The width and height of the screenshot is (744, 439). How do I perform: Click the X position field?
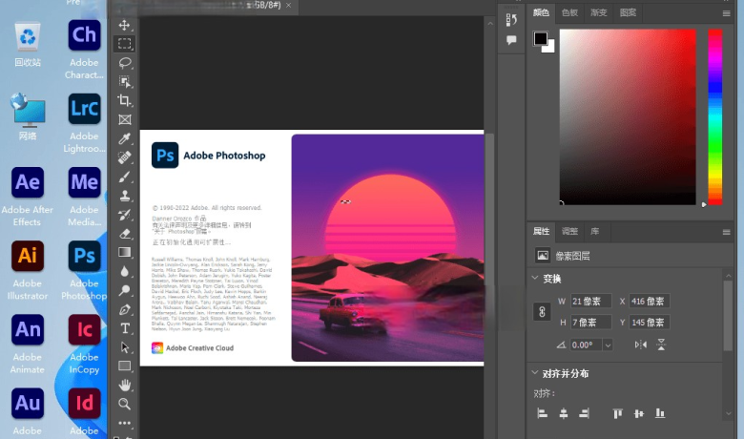650,301
